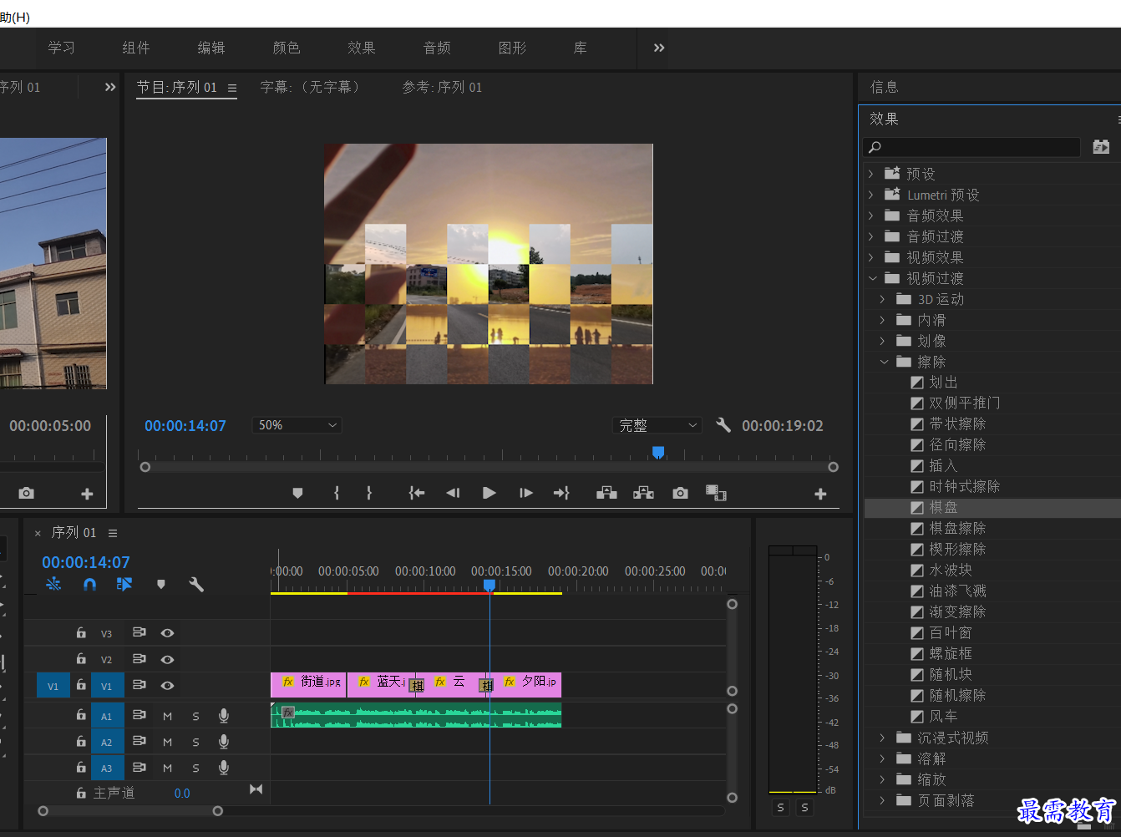Click left solo button under audio meter
The image size is (1121, 837).
[x=780, y=807]
